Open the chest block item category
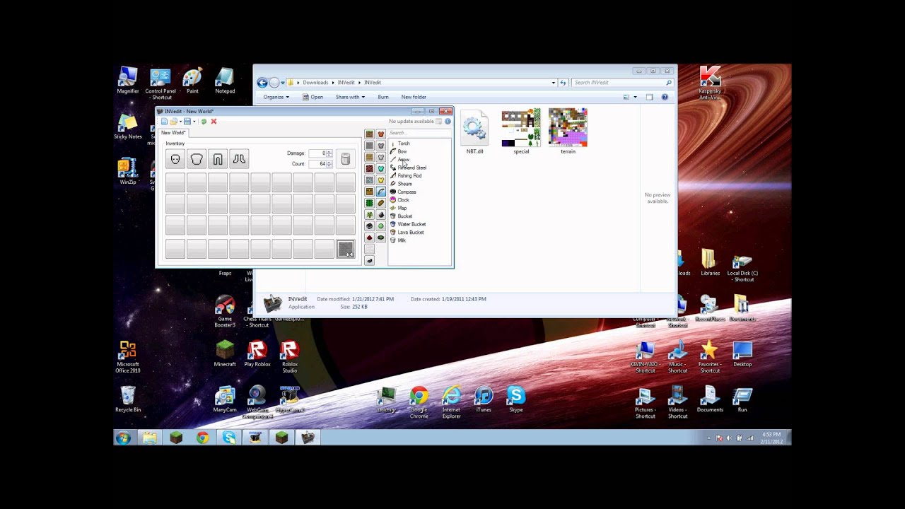The height and width of the screenshot is (509, 905). 369,192
